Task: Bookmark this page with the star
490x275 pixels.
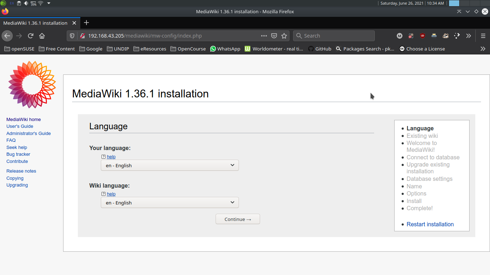Action: 284,36
